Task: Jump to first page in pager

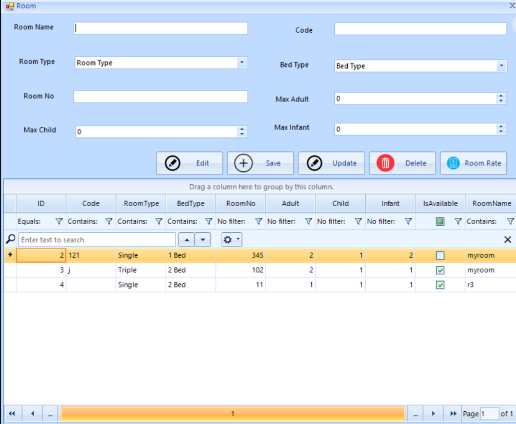Action: tap(12, 414)
